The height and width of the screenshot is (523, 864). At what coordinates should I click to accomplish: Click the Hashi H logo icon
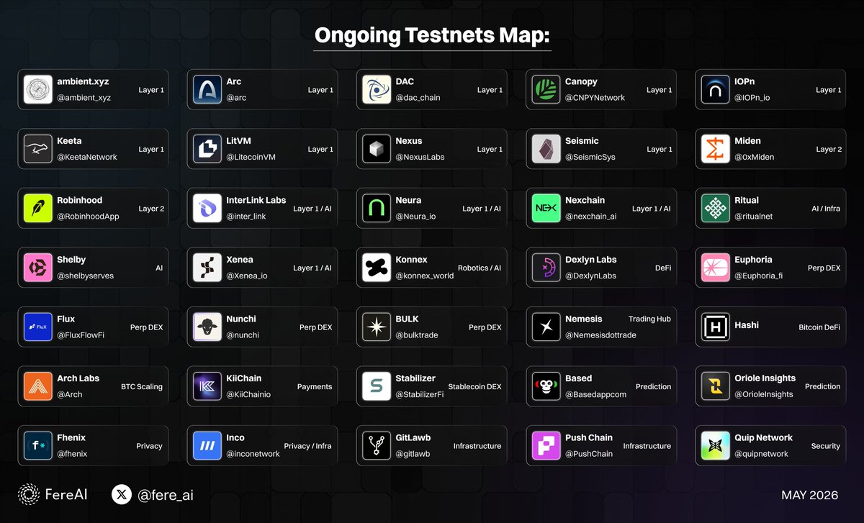(x=715, y=327)
